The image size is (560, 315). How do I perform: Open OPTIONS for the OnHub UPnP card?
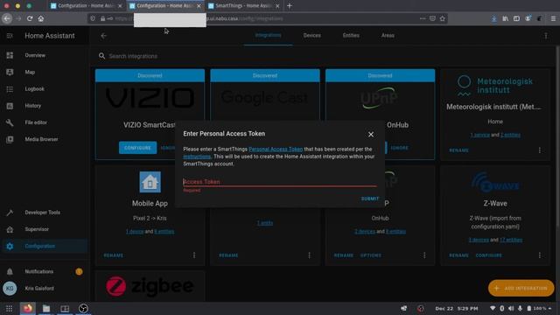click(371, 255)
